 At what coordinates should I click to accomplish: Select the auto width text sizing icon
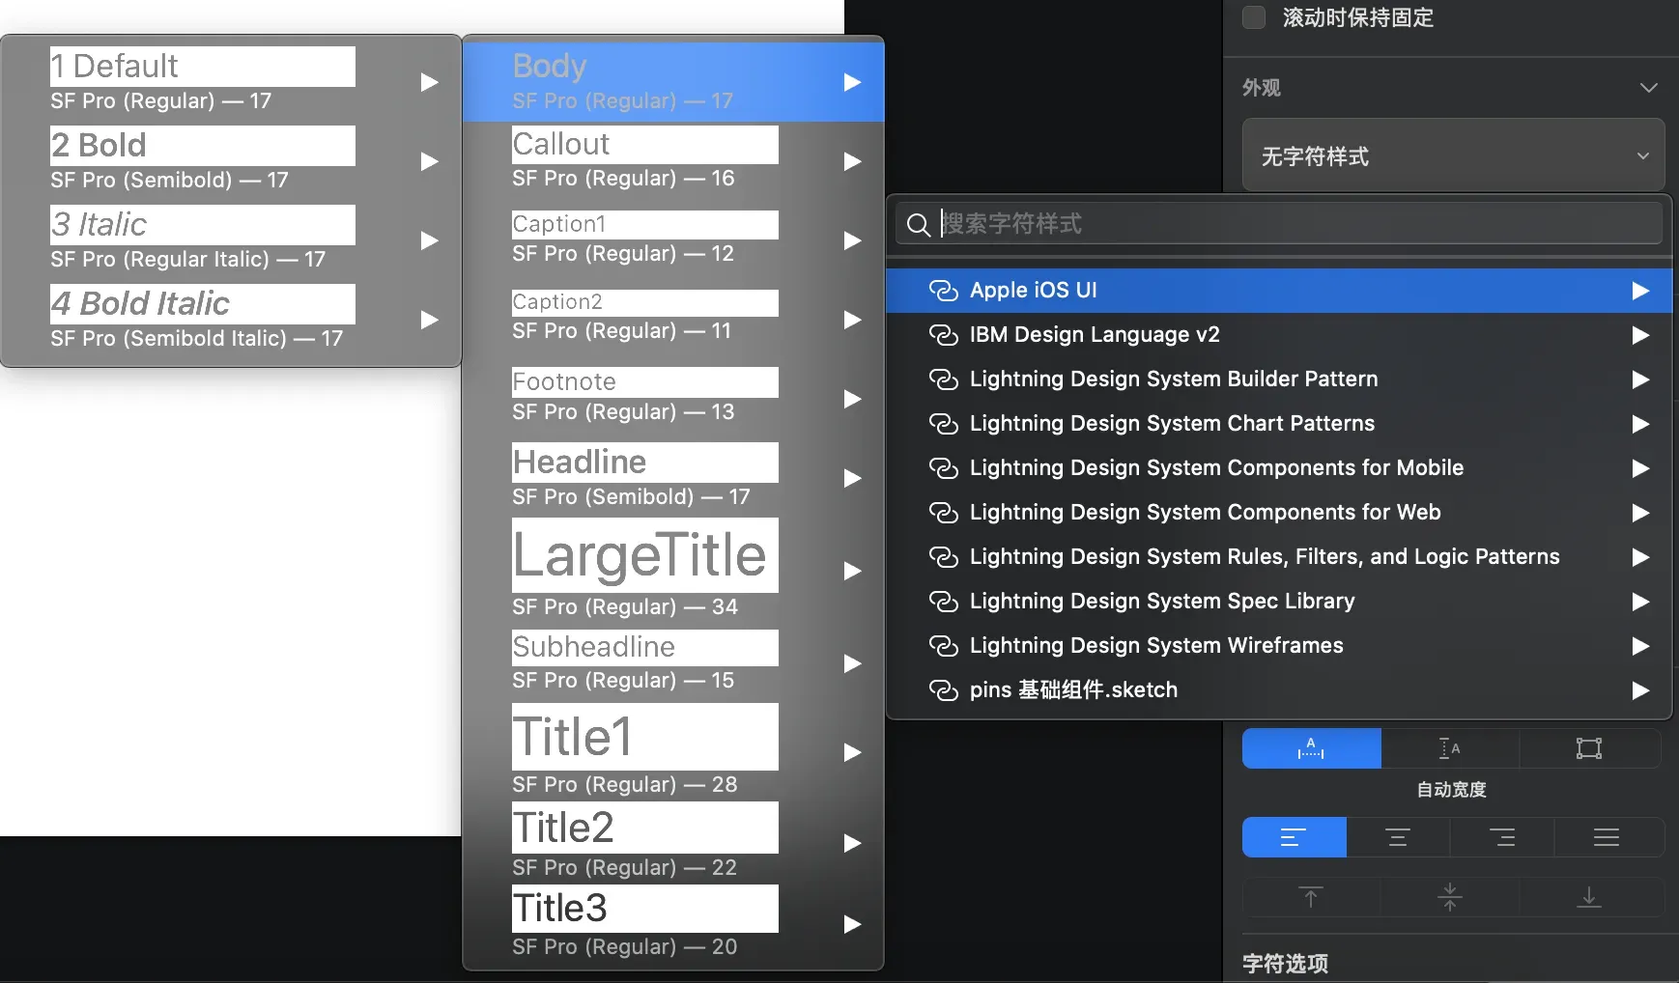(1311, 748)
